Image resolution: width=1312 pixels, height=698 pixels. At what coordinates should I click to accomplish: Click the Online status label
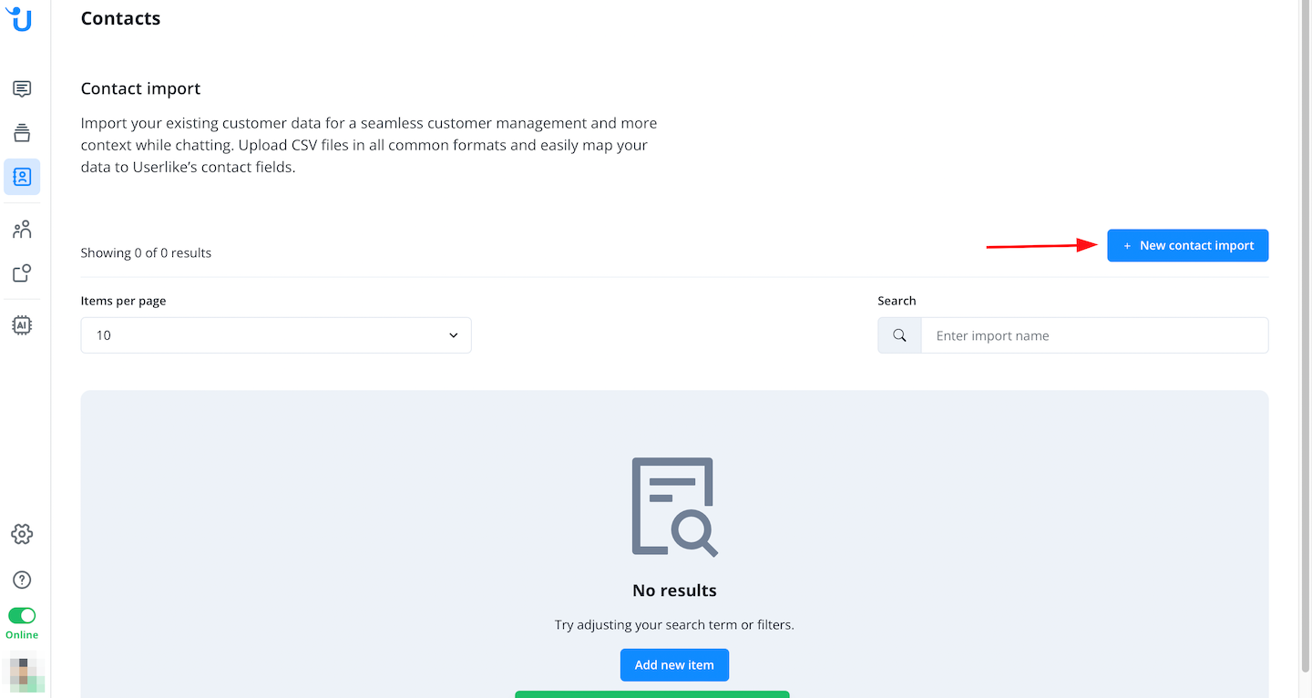click(22, 635)
